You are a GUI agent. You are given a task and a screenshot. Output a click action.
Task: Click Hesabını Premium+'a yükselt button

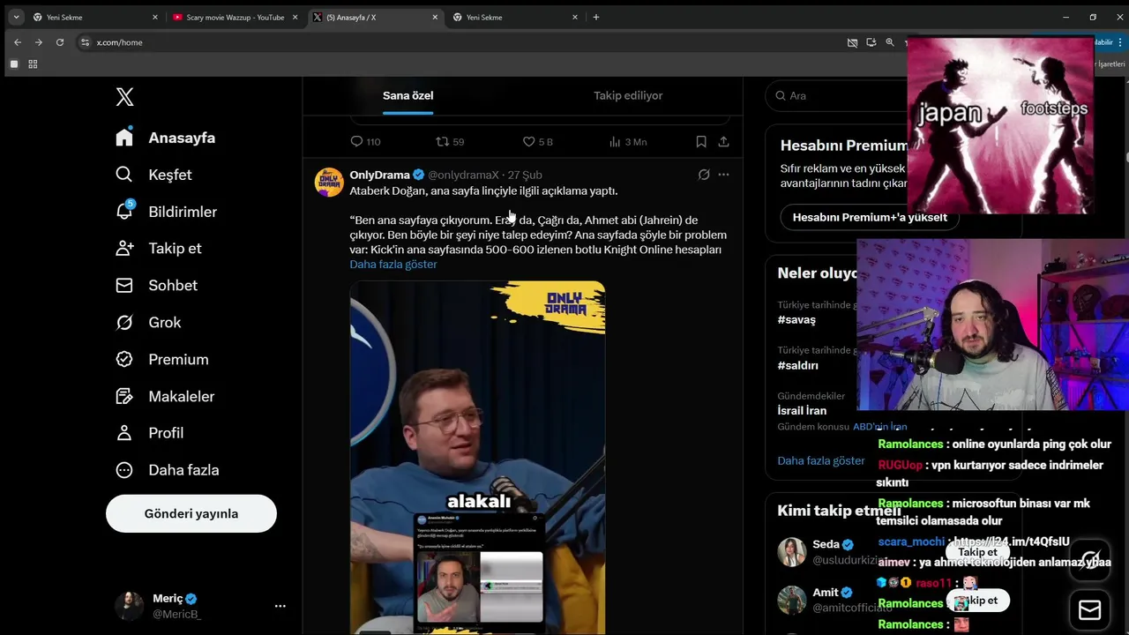[x=870, y=217]
